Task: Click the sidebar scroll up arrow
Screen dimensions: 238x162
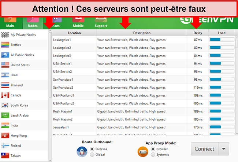Action: point(50,31)
